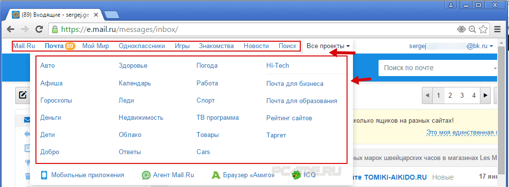509x187 pixels.
Task: Open the zoom magnifier icon in address bar
Action: coord(472,29)
